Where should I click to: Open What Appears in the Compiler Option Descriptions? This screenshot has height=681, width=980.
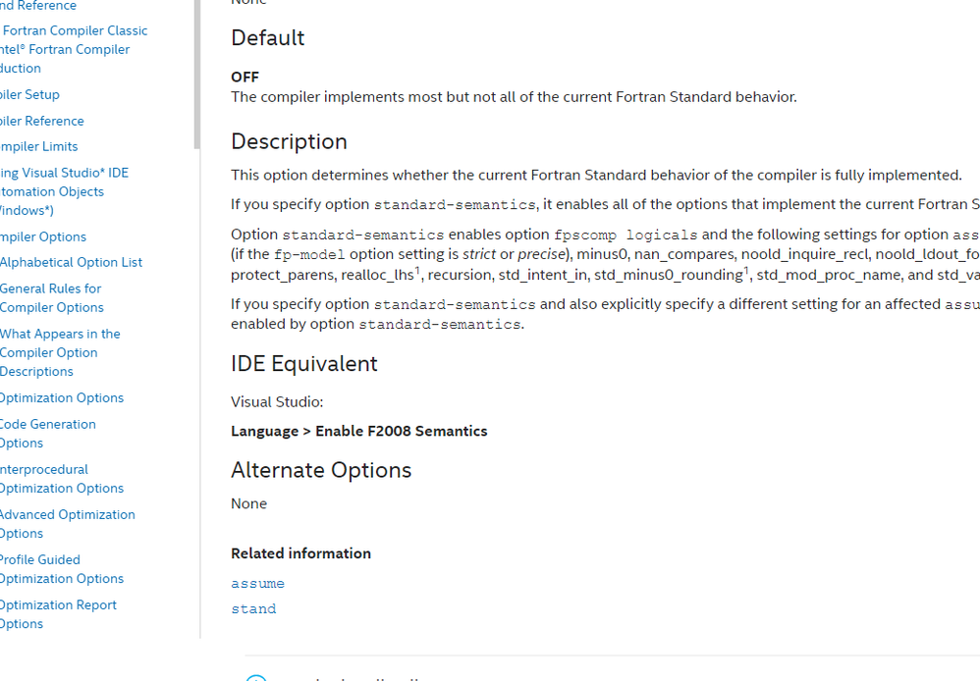[60, 352]
